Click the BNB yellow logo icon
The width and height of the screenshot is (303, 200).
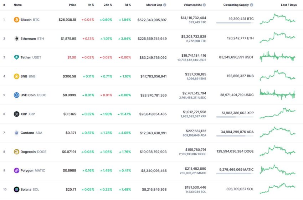tap(16, 76)
